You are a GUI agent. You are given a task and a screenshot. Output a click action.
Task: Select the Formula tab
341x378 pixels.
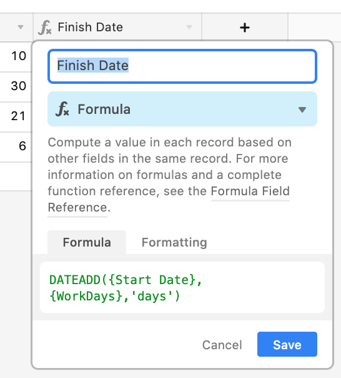click(87, 242)
